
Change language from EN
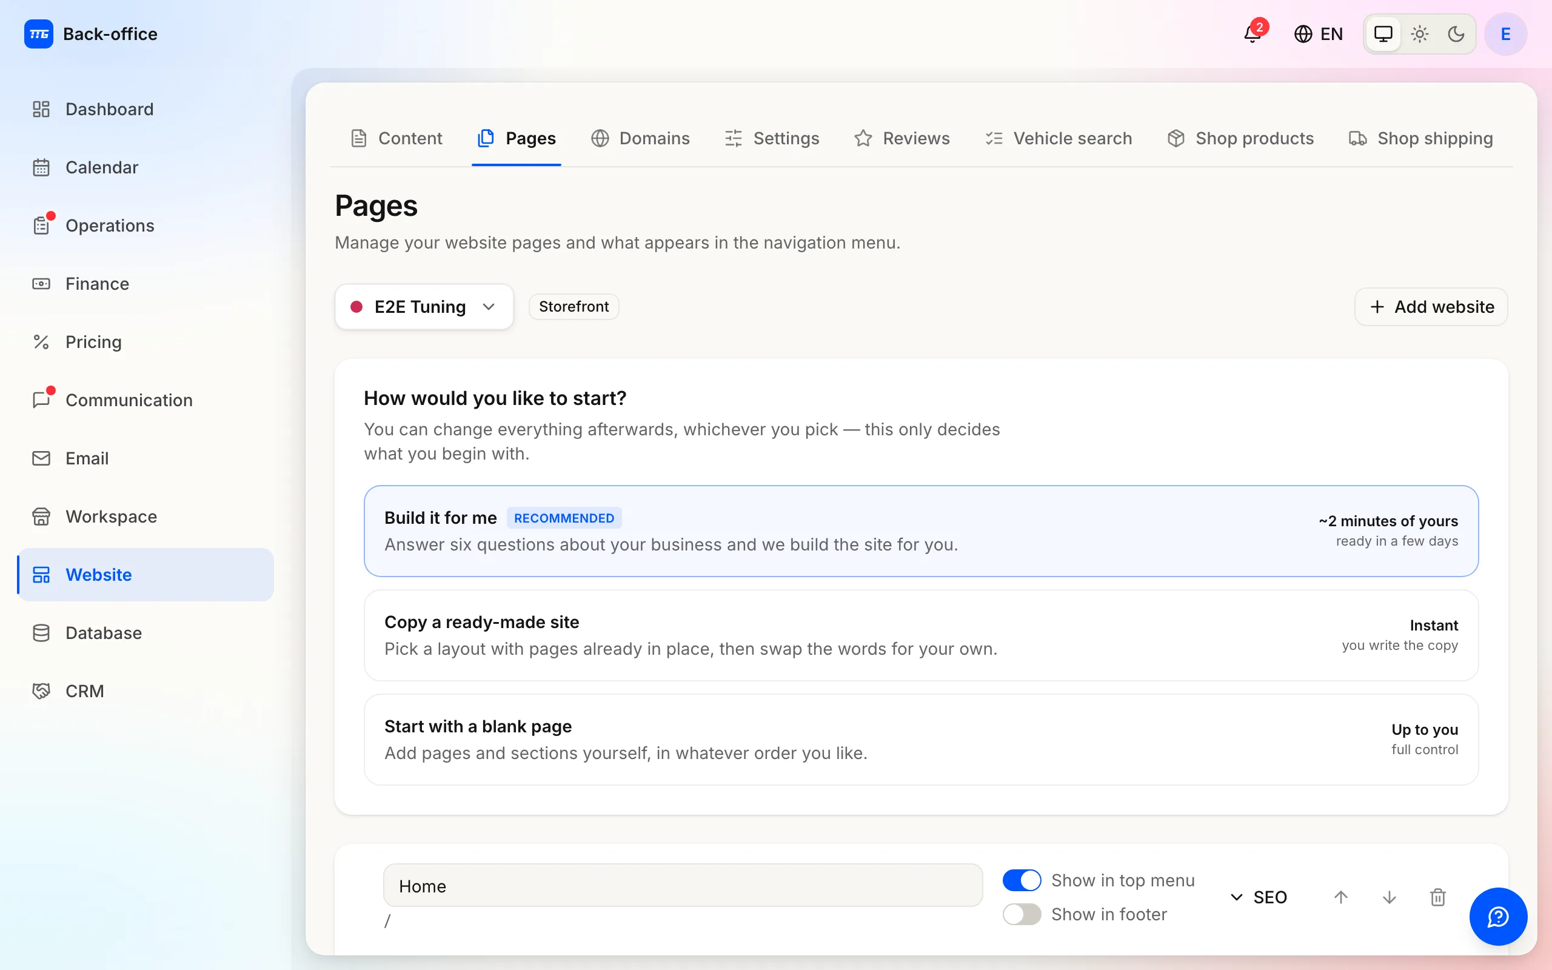pyautogui.click(x=1318, y=33)
